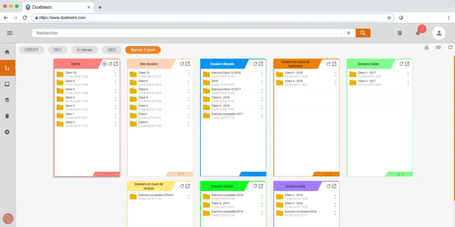Open the archive box icon in header
This screenshot has height=227, width=455.
point(400,33)
